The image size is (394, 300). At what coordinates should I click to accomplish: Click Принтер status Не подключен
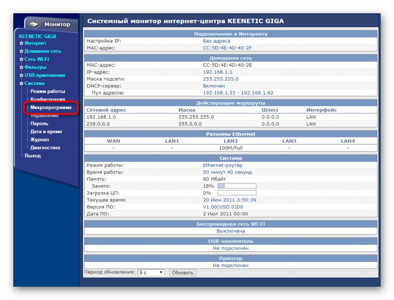pos(231,265)
